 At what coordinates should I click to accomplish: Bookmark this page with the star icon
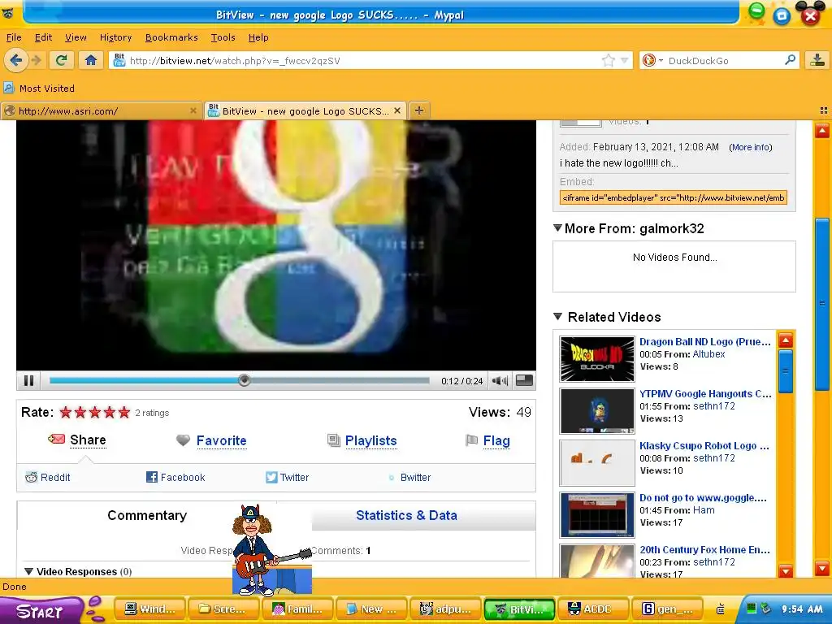608,60
